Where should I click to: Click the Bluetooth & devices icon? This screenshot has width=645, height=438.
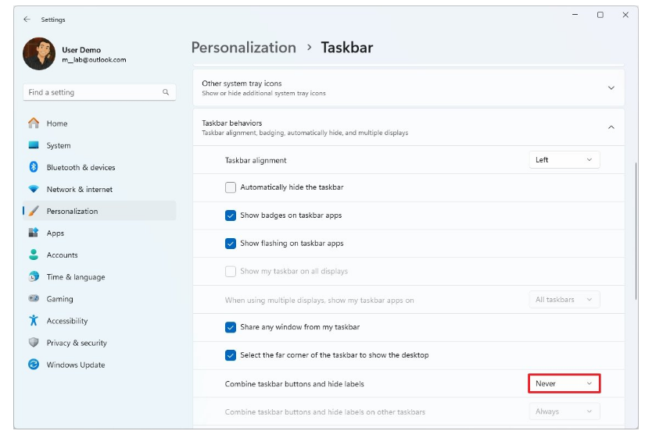(x=34, y=167)
